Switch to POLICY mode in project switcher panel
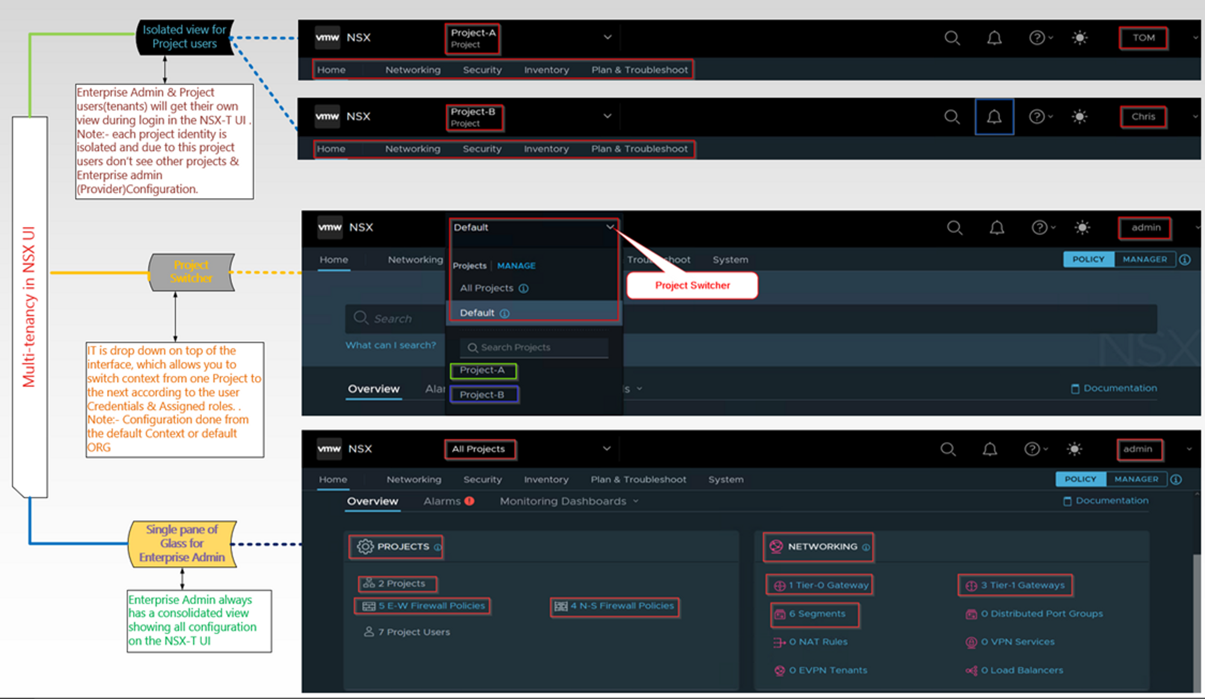 [1088, 259]
